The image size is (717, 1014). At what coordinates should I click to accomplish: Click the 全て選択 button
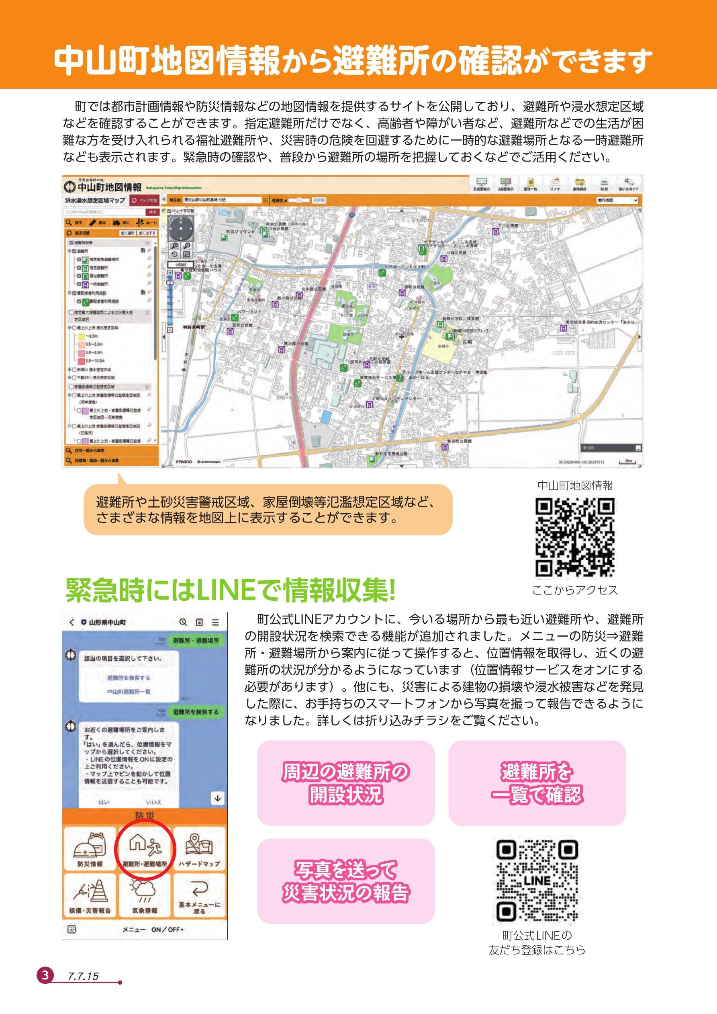pyautogui.click(x=128, y=233)
